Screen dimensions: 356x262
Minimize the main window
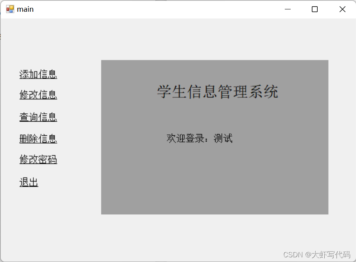click(288, 9)
